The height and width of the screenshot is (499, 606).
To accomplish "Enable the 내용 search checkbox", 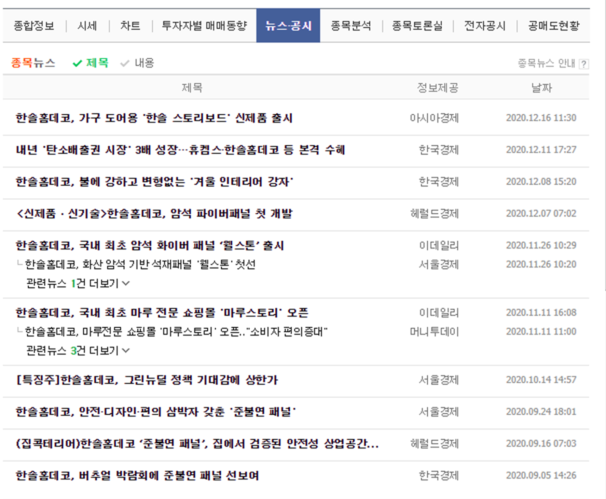I will tap(137, 63).
